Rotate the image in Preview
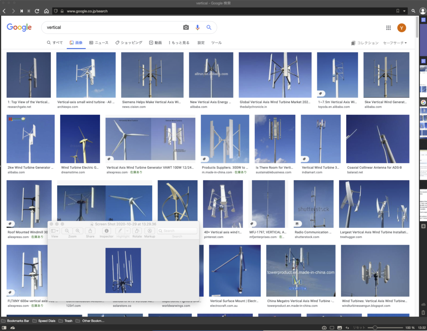Screen dimensions: 427x331 pyautogui.click(x=137, y=231)
